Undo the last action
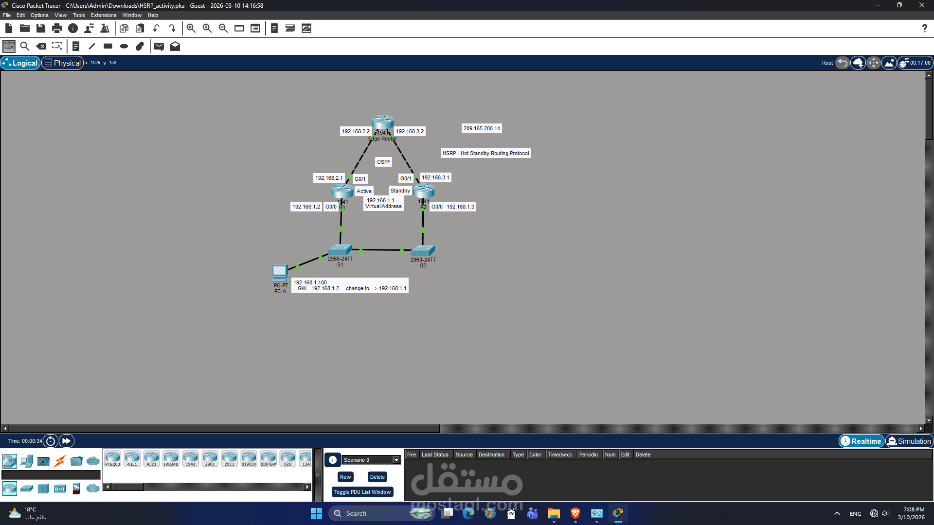Screen dimensions: 934x525 tap(156, 28)
